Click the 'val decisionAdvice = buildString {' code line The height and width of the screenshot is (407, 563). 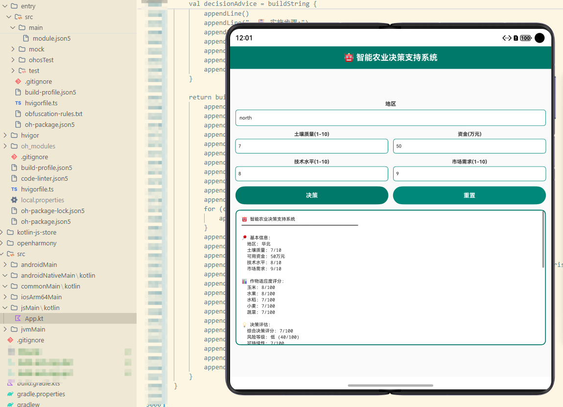tap(253, 3)
